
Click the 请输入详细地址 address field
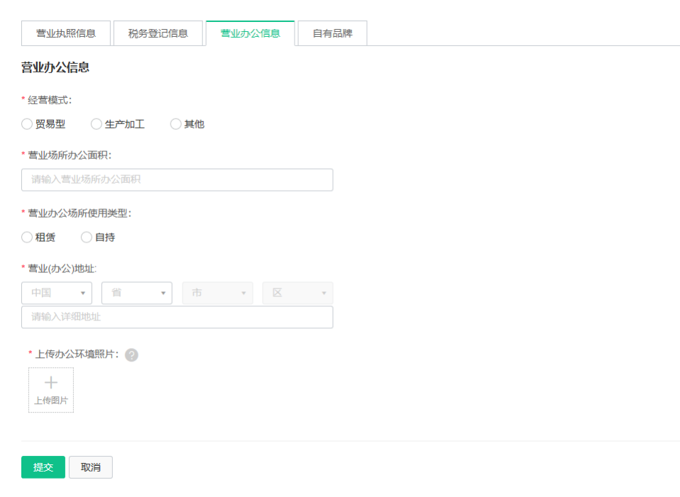click(x=177, y=317)
